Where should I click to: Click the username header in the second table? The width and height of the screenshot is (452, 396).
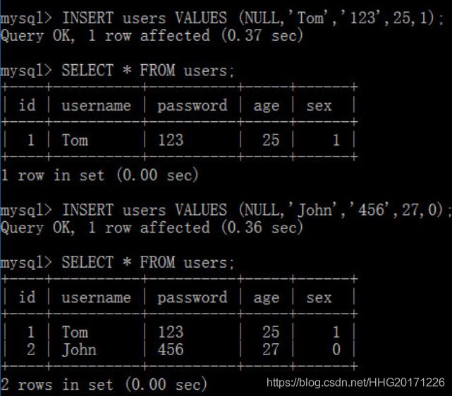pyautogui.click(x=97, y=297)
